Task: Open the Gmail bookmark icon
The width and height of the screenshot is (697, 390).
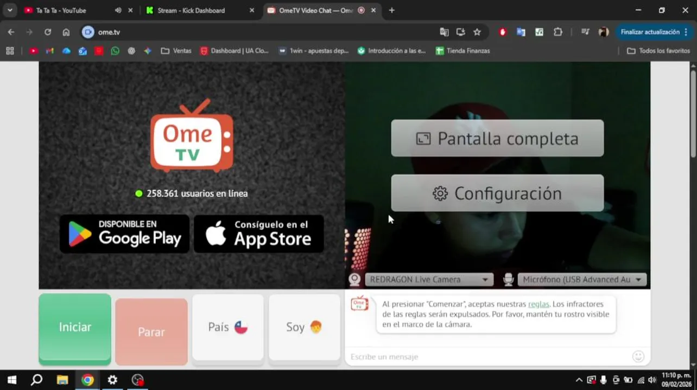Action: 50,51
